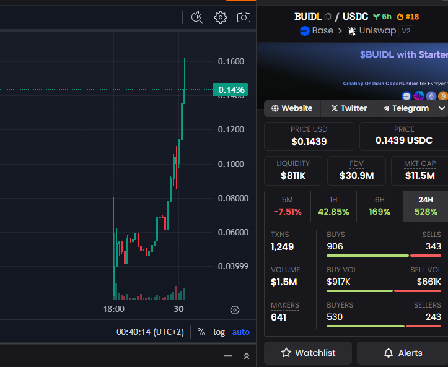The width and height of the screenshot is (448, 367).
Task: Click the Ethereum coin icon in banner
Action: (431, 96)
